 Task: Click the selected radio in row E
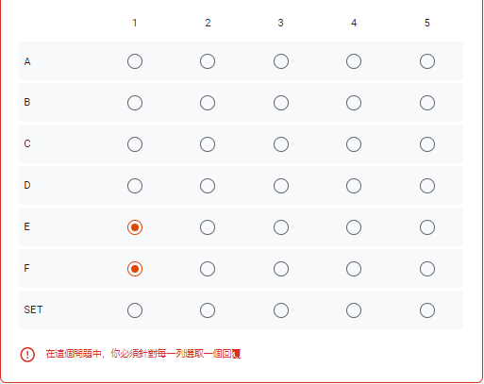tap(135, 227)
